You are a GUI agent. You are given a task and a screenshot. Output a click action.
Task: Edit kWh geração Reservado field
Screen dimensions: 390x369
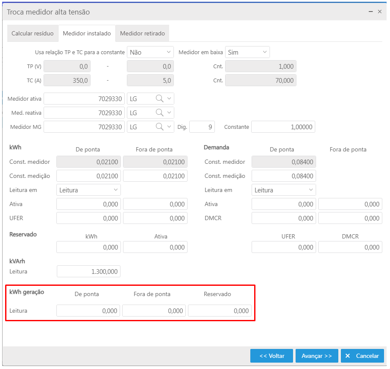coord(220,311)
